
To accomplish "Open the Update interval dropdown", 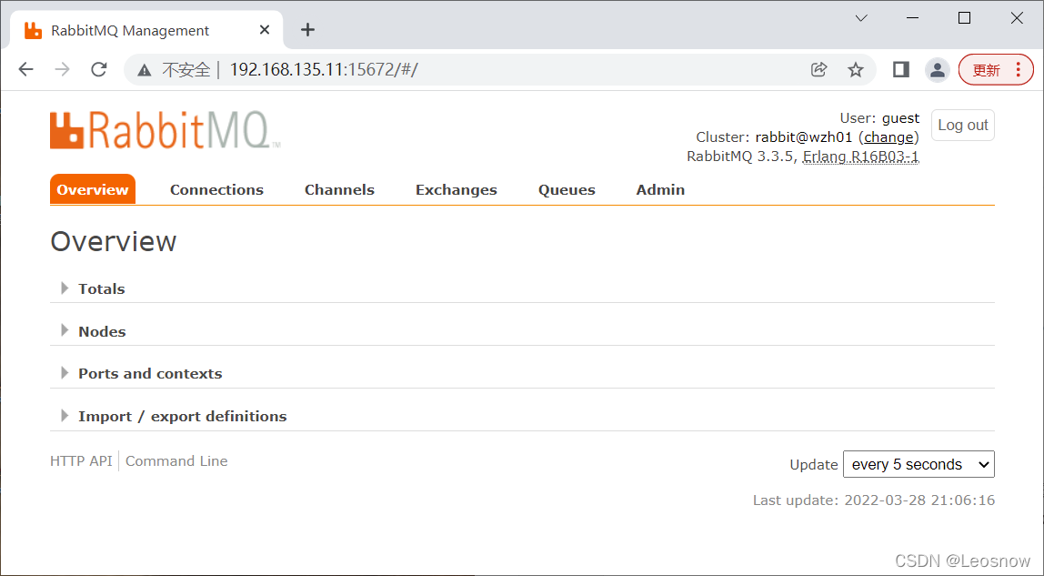I will 919,464.
